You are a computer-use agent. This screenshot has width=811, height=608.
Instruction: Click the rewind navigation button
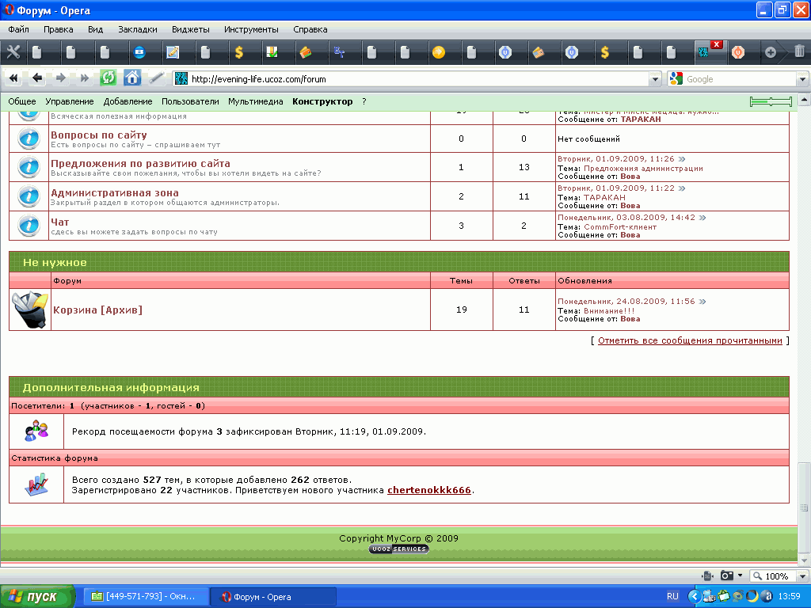[13, 78]
